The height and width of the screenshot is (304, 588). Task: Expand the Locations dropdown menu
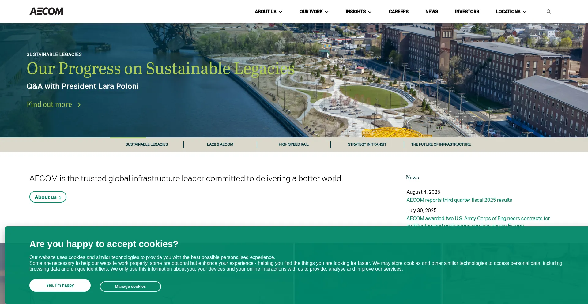point(511,12)
